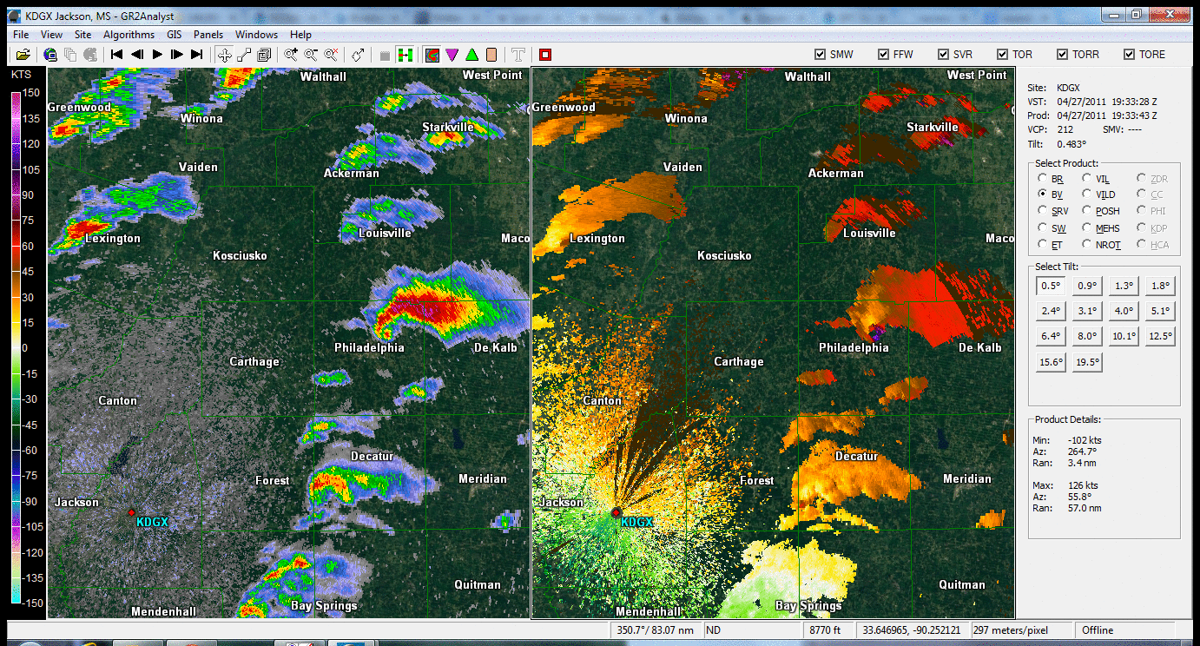Select the pan crosshair tool
Viewport: 1200px width, 646px height.
(224, 55)
